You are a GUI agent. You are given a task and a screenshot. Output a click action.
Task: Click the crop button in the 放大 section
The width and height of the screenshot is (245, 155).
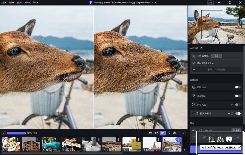point(237,130)
